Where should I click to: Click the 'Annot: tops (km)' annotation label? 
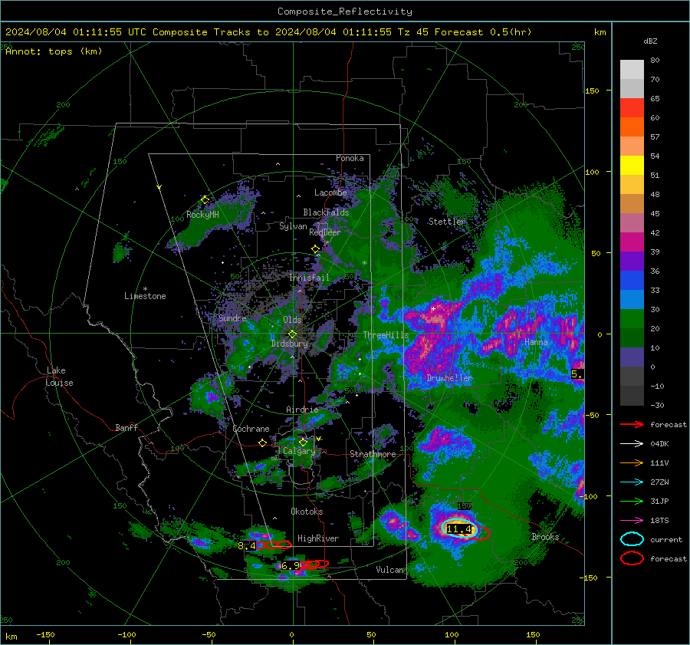(x=54, y=51)
